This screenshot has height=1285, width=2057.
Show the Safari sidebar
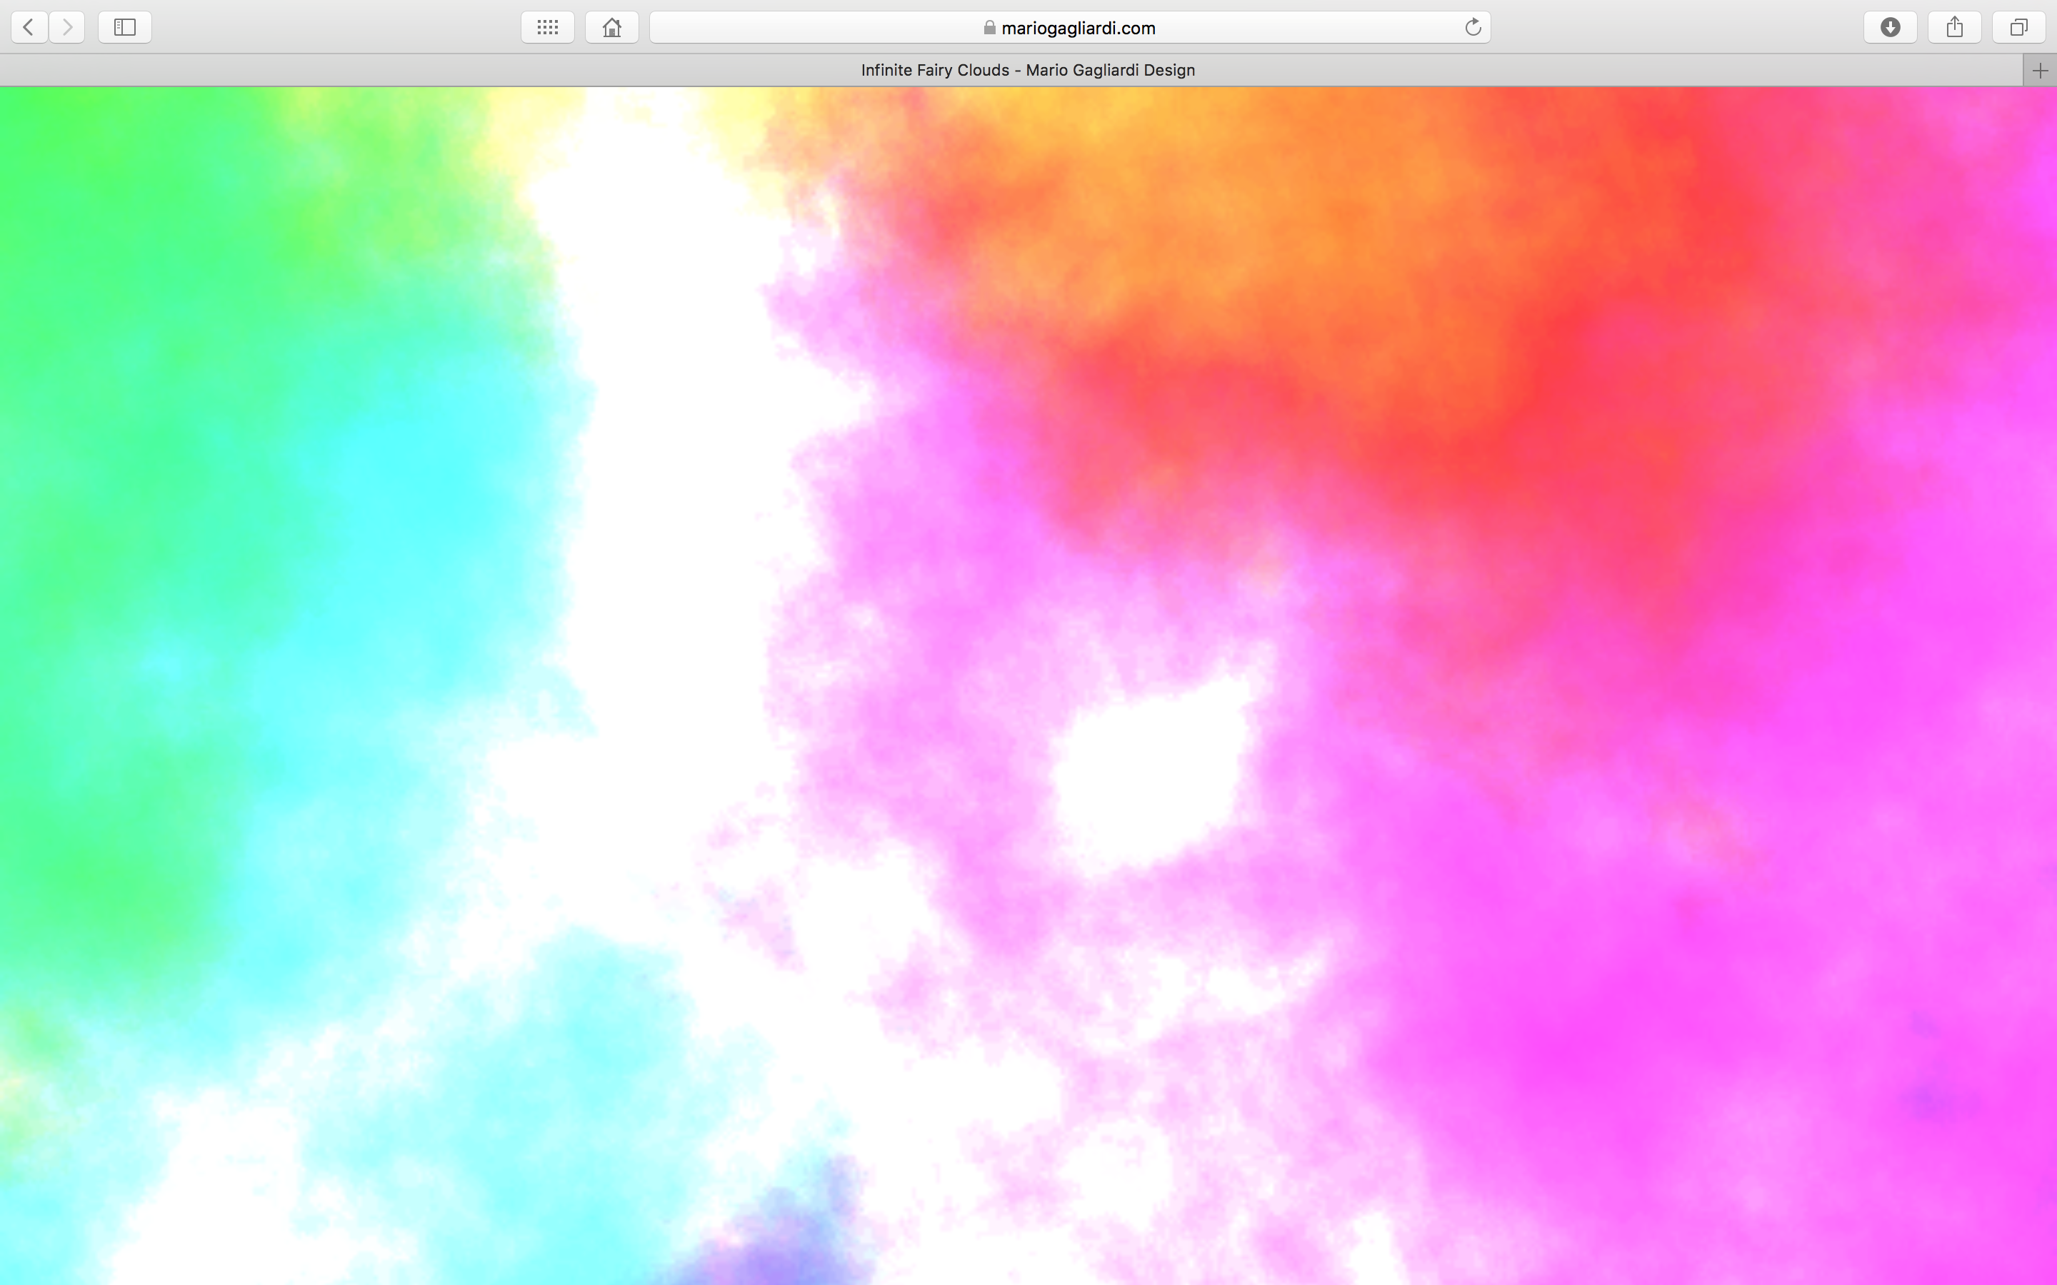(125, 27)
